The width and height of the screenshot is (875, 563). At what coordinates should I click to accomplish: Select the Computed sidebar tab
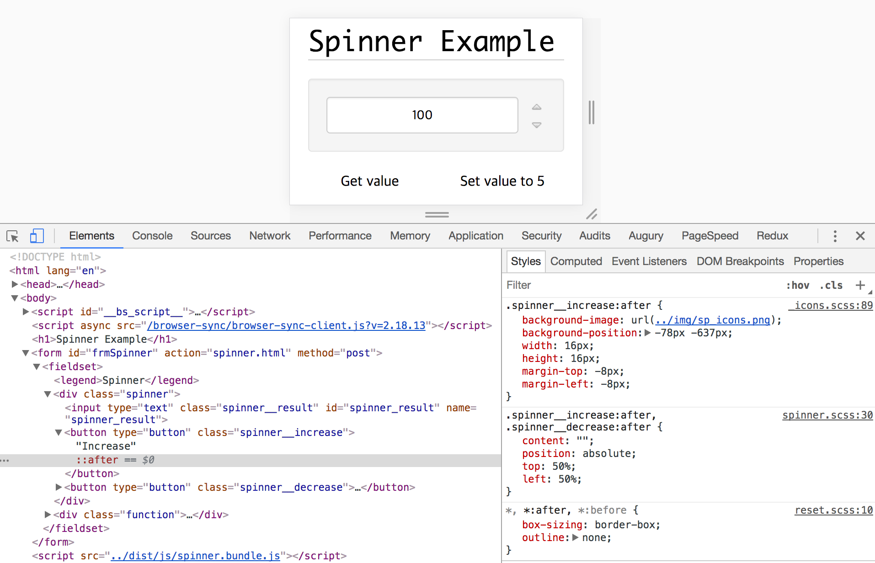pyautogui.click(x=576, y=261)
